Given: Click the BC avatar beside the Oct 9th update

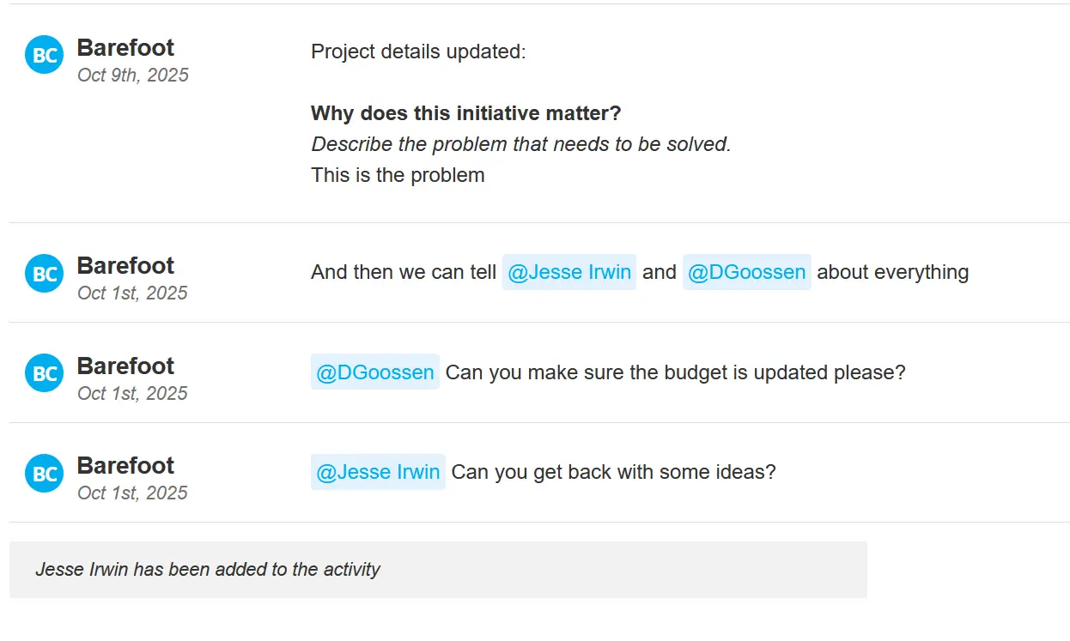Looking at the screenshot, I should click(44, 54).
